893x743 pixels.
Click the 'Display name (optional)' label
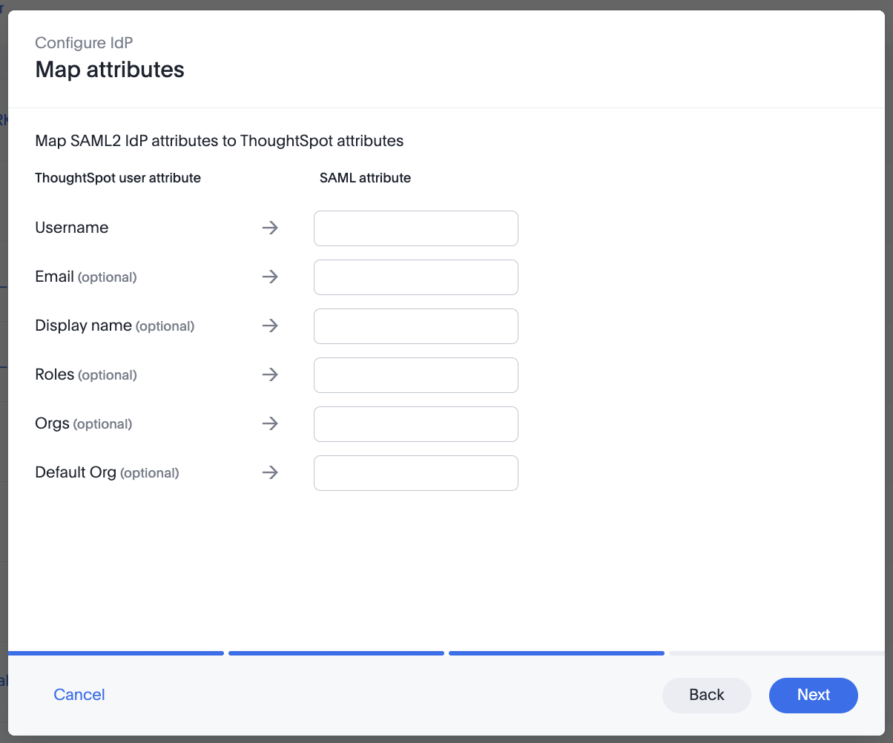115,326
